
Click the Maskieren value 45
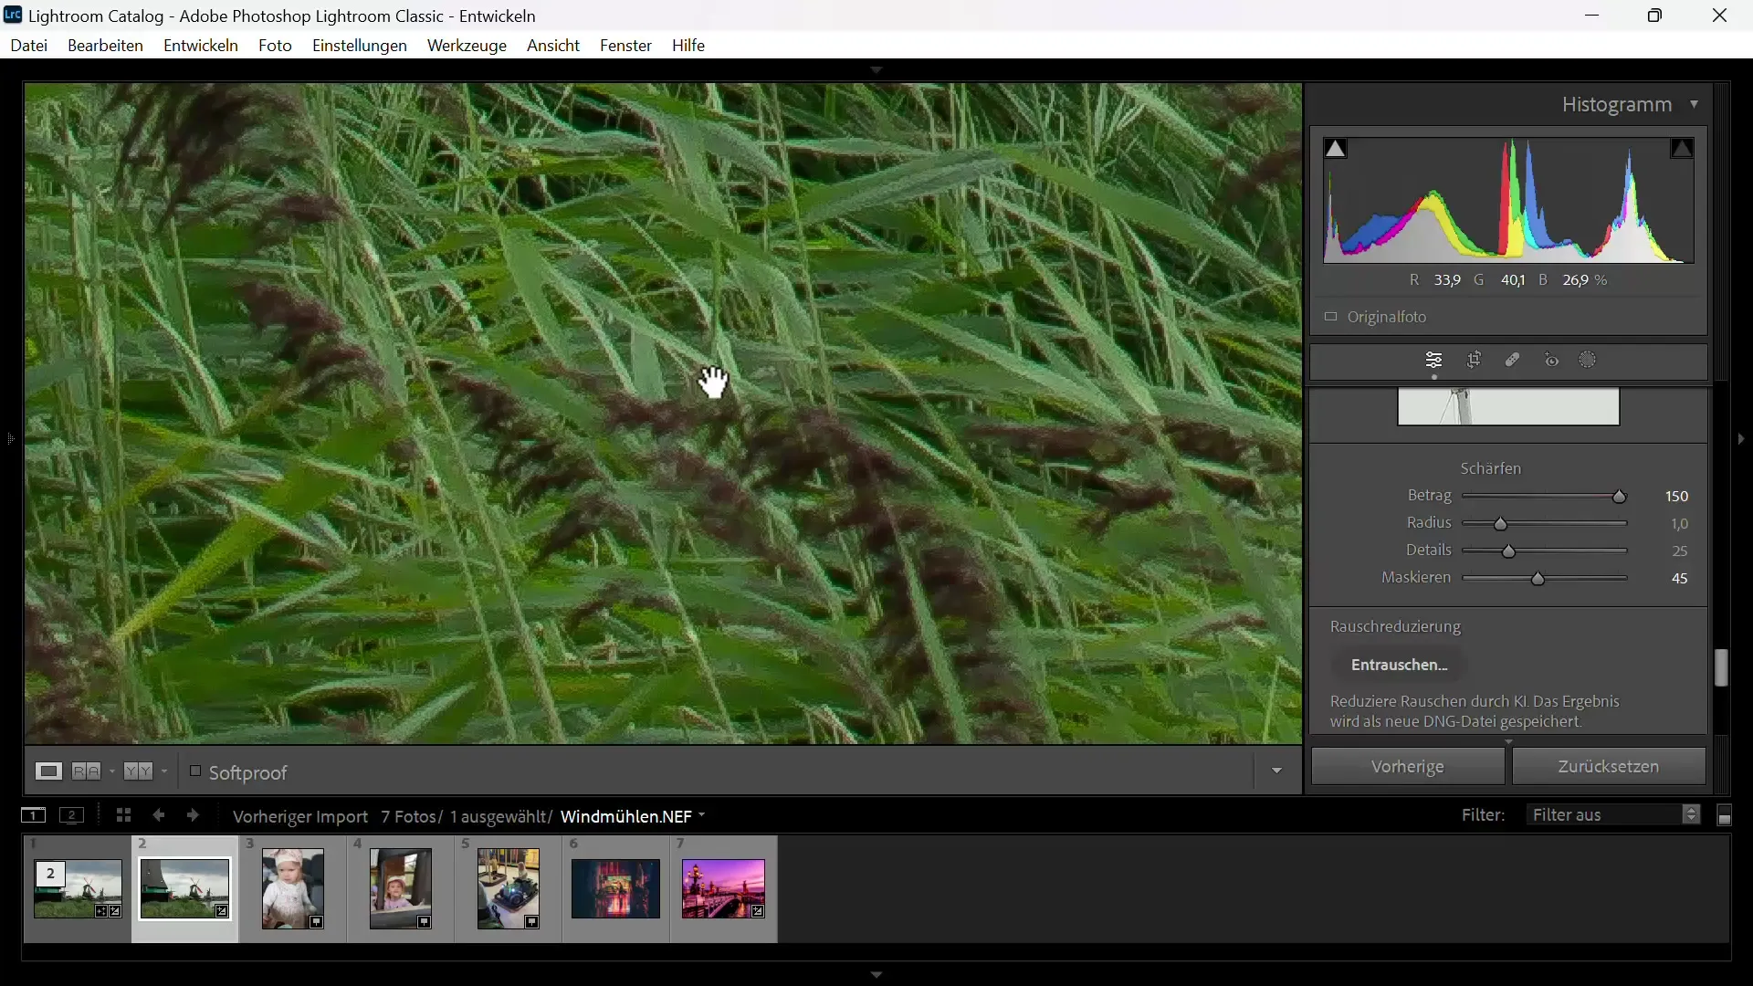pos(1680,579)
